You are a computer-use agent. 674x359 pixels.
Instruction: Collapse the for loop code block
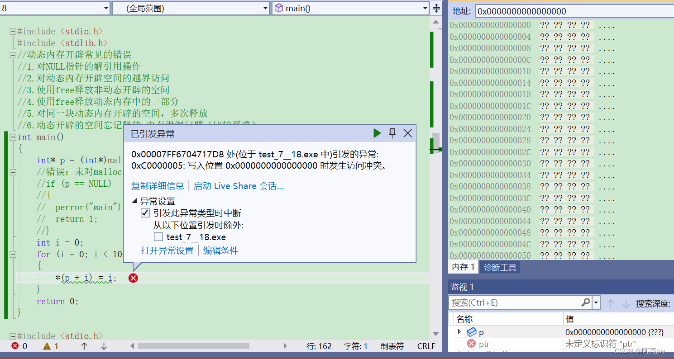tap(12, 255)
